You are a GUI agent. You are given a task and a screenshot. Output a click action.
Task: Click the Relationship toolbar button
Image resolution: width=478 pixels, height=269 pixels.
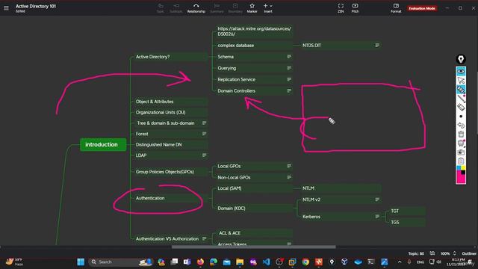click(196, 8)
